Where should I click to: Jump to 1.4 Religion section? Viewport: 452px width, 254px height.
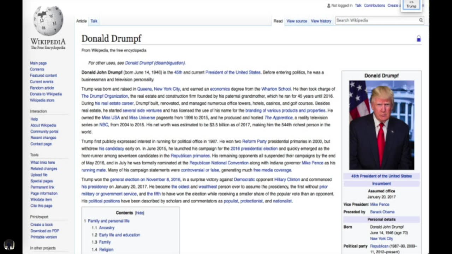pyautogui.click(x=106, y=249)
